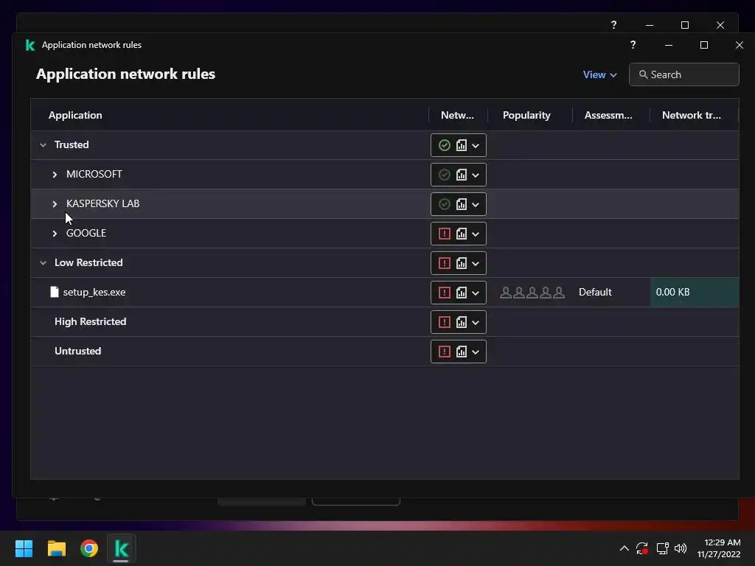Image resolution: width=755 pixels, height=566 pixels.
Task: Open network rule dropdown arrow for Low Restricted
Action: 476,263
